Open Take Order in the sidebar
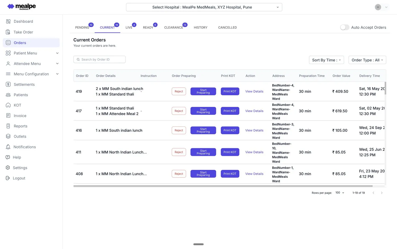This screenshot has width=397, height=249. tap(31, 32)
